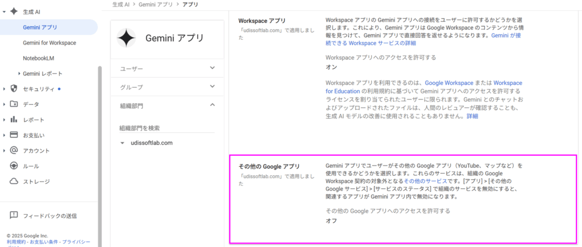This screenshot has width=582, height=247.
Task: Open the Google Workspace link
Action: (x=449, y=83)
